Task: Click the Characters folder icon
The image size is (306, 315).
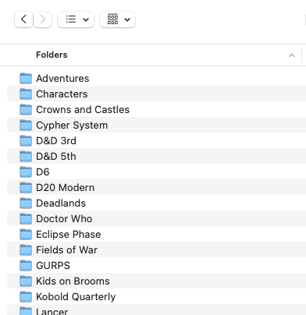Action: tap(26, 94)
